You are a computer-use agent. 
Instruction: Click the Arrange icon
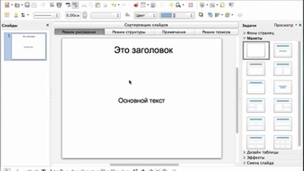coord(228,15)
